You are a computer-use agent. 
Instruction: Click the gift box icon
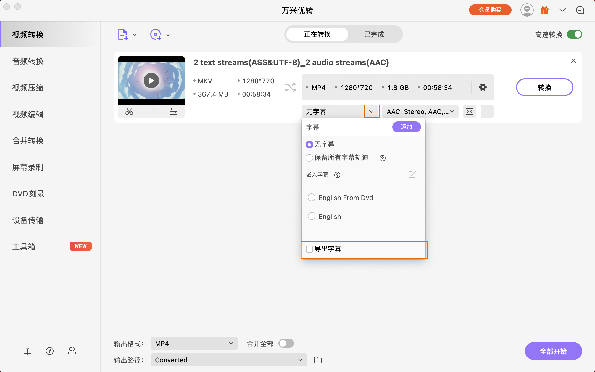point(544,10)
